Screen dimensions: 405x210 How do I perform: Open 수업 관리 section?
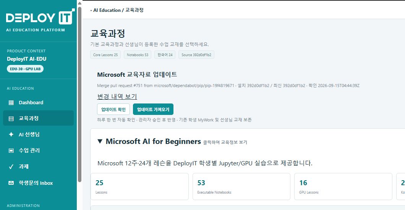[39, 150]
